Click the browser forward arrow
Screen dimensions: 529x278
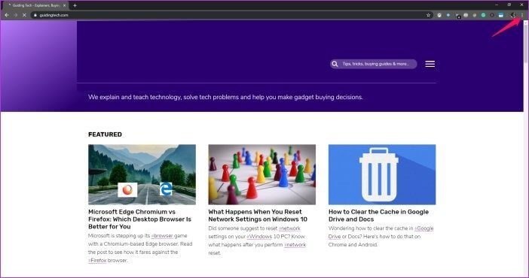click(16, 15)
